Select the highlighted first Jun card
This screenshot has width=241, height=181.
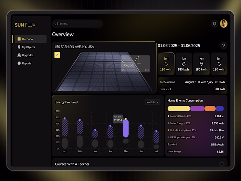click(x=166, y=64)
